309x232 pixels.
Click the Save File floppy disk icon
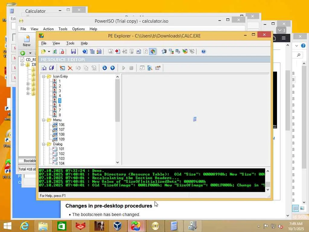(73, 52)
